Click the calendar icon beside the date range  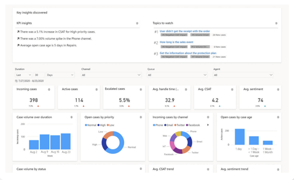(x=16, y=81)
